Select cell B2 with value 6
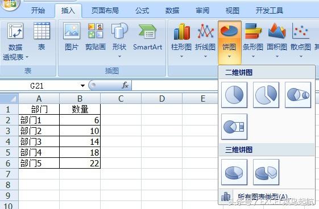The height and width of the screenshot is (209, 319). pyautogui.click(x=80, y=120)
